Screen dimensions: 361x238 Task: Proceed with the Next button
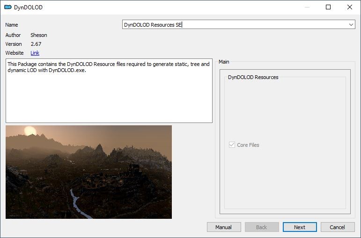pos(300,227)
